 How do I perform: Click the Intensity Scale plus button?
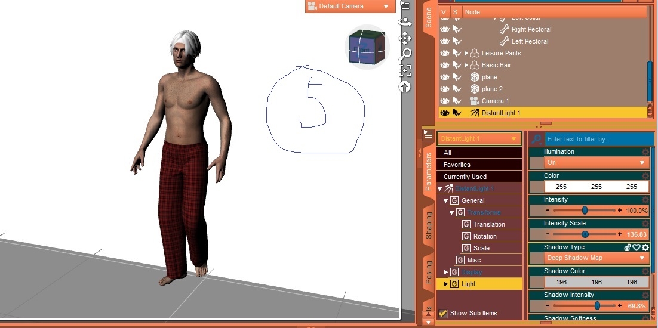620,234
